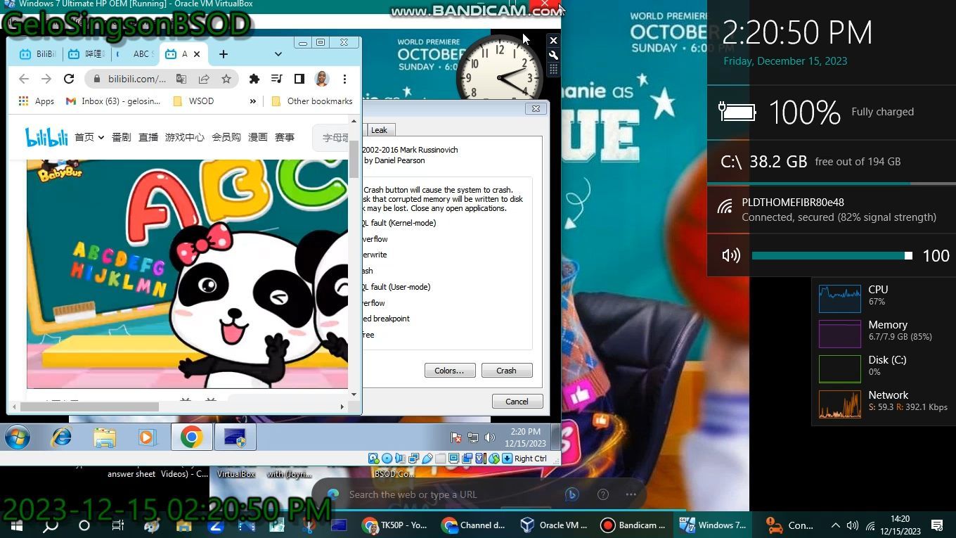Click the Crash button in NotMyFault

[506, 371]
